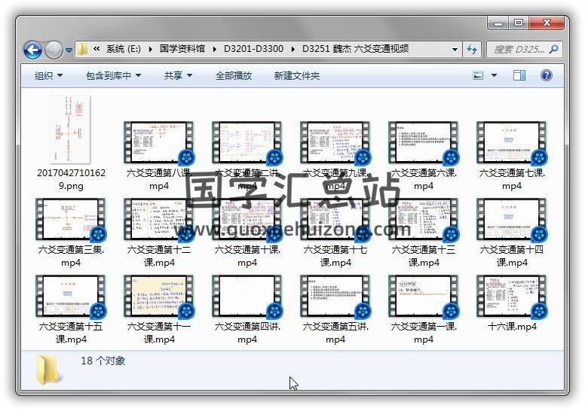Select video 六爻变通第九课.mp4
Viewport: 585px width, 411px height.
pos(335,156)
